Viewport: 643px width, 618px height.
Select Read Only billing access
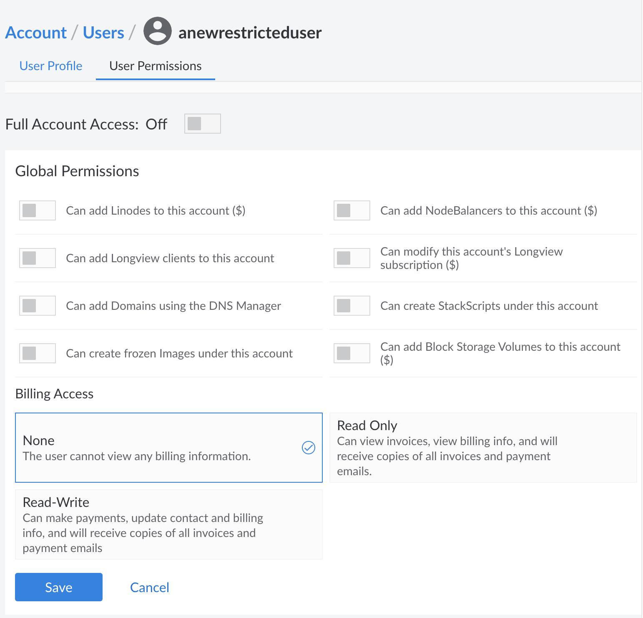coord(483,447)
